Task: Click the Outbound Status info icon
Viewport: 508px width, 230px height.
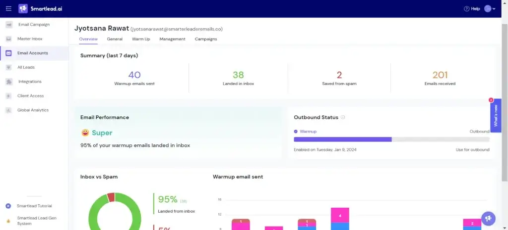Action: pyautogui.click(x=343, y=117)
